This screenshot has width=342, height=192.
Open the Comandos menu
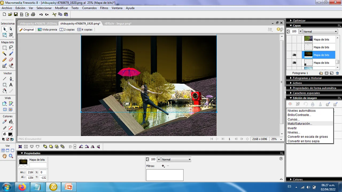pyautogui.click(x=89, y=8)
